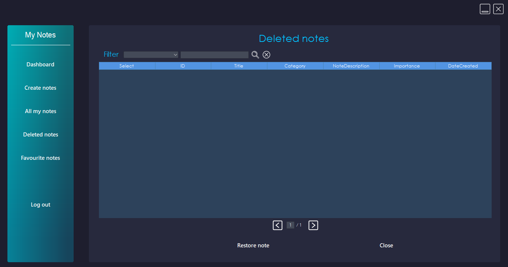The image size is (508, 267).
Task: Click the Close button below the table
Action: [x=386, y=245]
